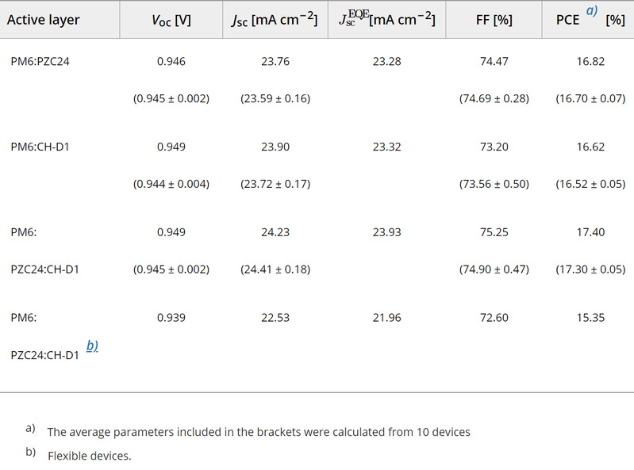This screenshot has height=470, width=634.
Task: Click the 0.946 Voc value
Action: point(171,62)
